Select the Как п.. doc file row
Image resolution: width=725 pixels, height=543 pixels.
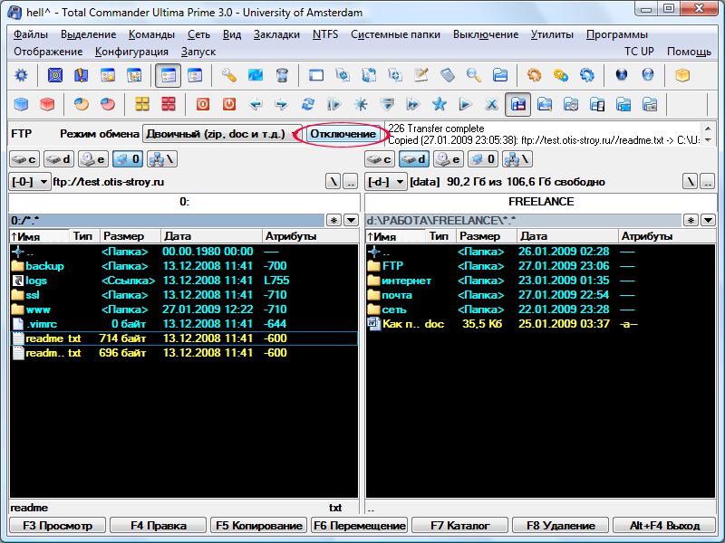point(540,324)
